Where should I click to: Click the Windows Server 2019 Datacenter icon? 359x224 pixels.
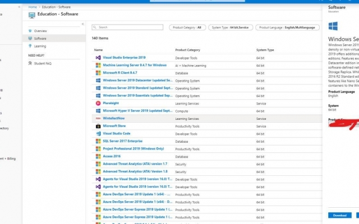coord(98,81)
